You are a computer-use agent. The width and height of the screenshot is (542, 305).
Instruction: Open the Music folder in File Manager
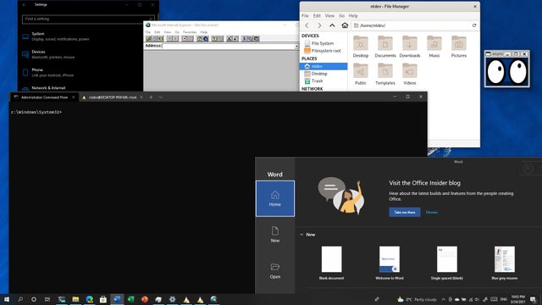[x=434, y=47]
